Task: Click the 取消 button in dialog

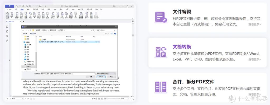Action: pos(111,77)
